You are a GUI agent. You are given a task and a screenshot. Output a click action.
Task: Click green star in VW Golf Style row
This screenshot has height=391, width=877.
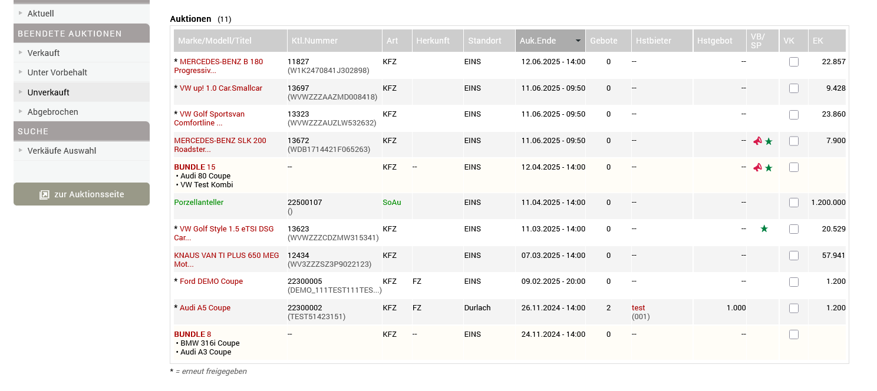coord(764,229)
